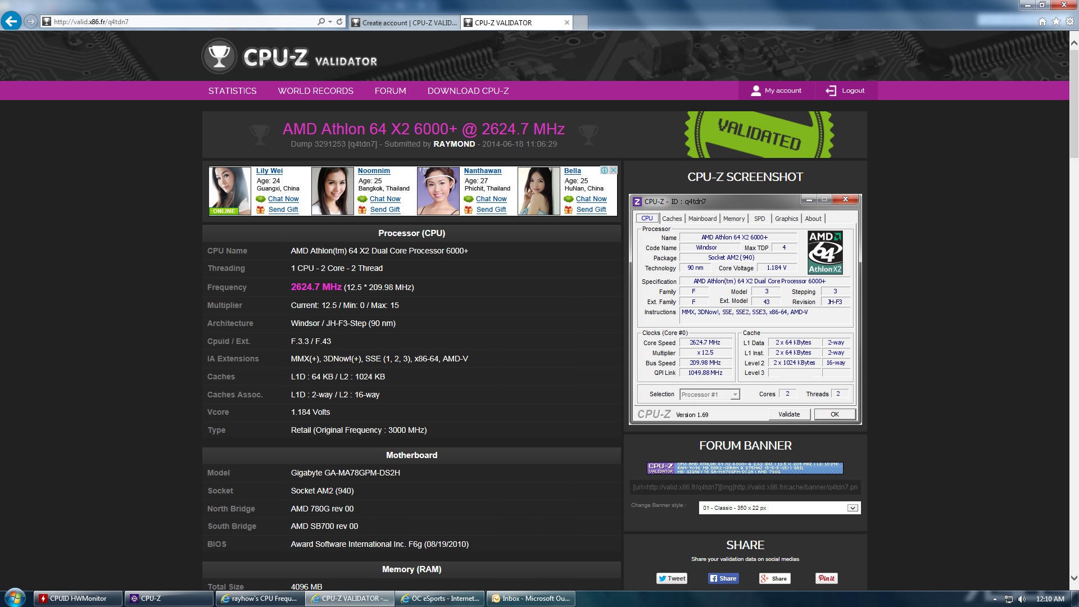This screenshot has width=1079, height=607.
Task: Click the Tweet share button
Action: point(672,578)
